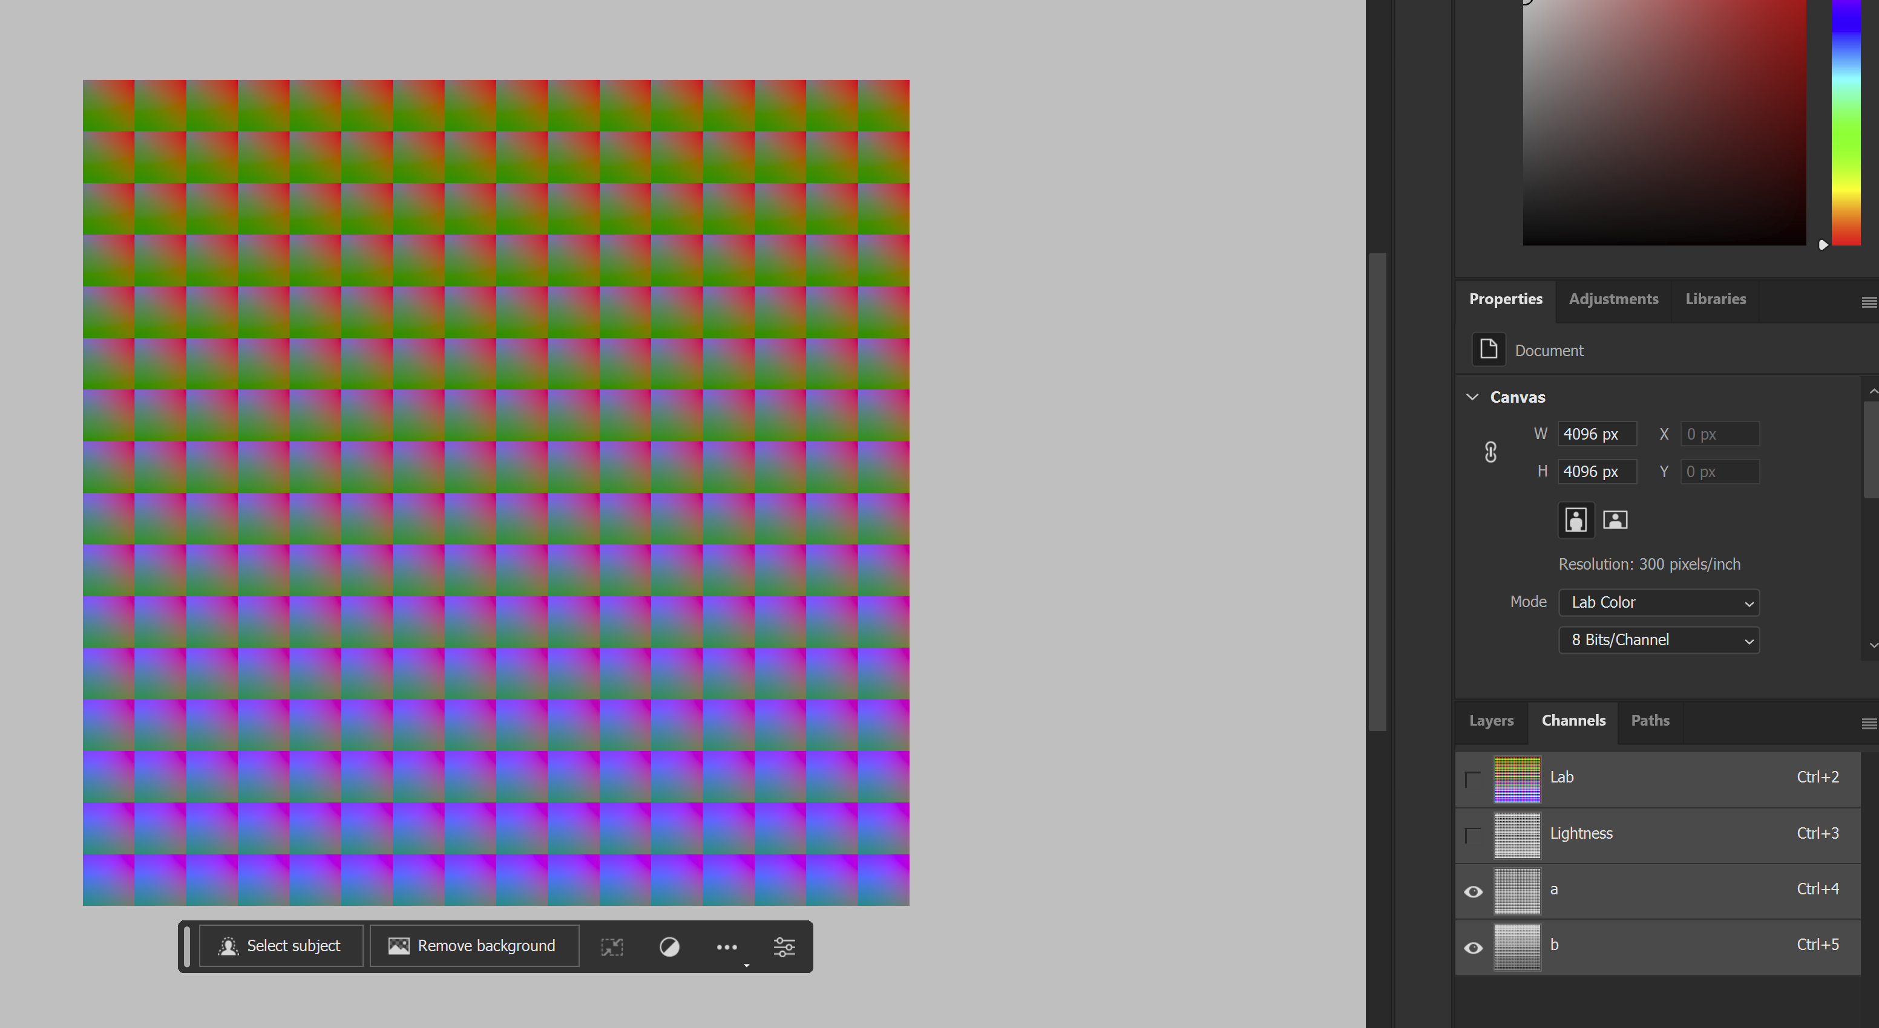The image size is (1879, 1028).
Task: Click the transform selection icon in taskbar
Action: [x=612, y=946]
